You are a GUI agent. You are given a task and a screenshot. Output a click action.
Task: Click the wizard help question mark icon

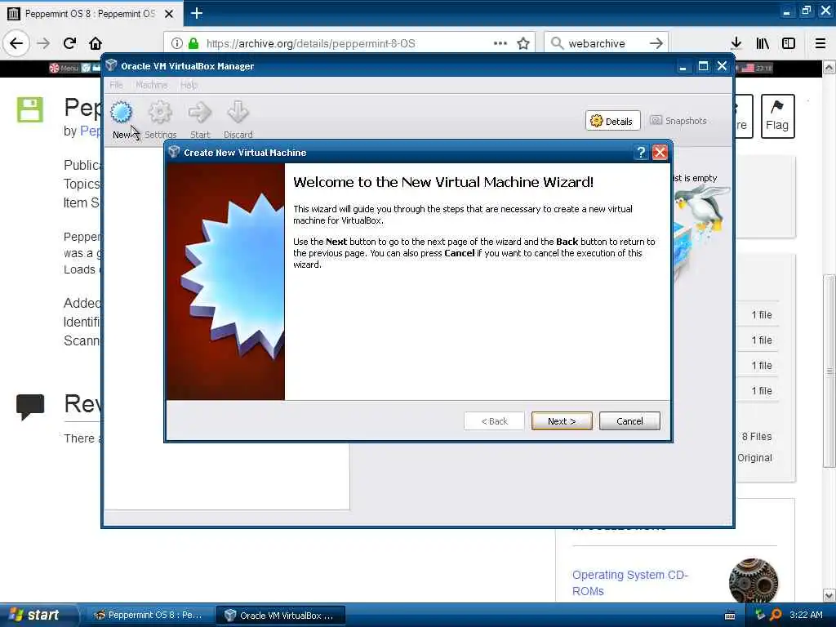tap(641, 153)
